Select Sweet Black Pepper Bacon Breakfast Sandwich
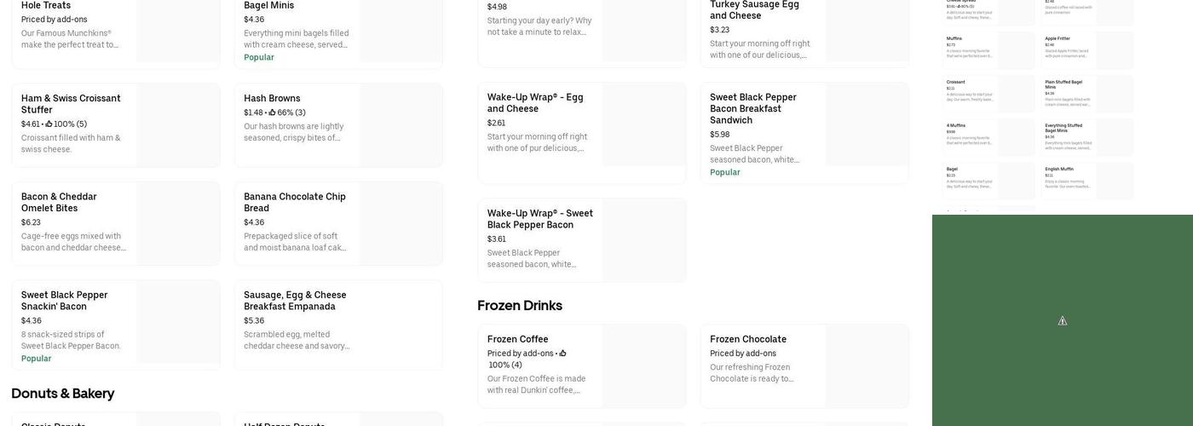This screenshot has width=1193, height=426. 753,108
